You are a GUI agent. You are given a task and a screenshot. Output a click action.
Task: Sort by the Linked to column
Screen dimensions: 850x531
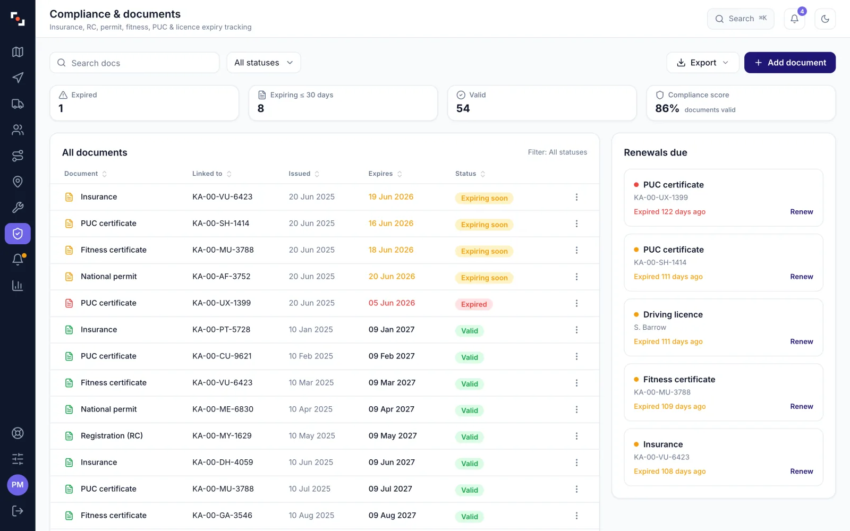212,174
